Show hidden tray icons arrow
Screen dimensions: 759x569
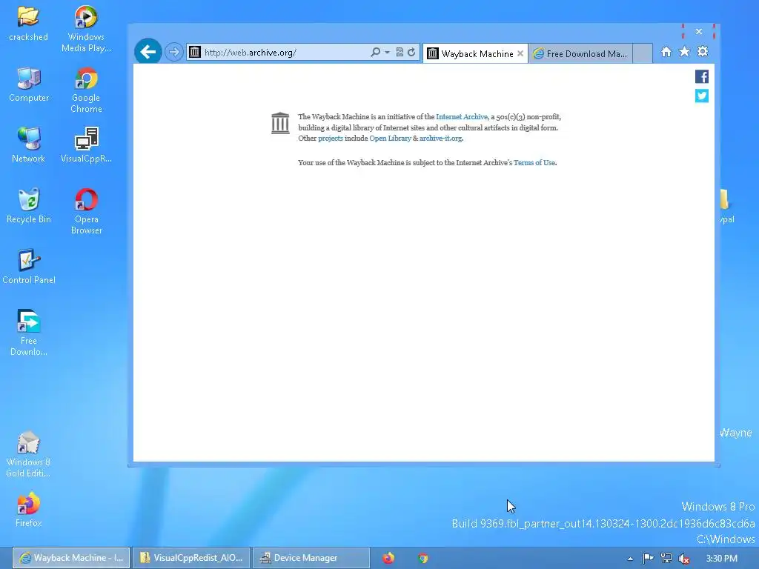point(630,559)
